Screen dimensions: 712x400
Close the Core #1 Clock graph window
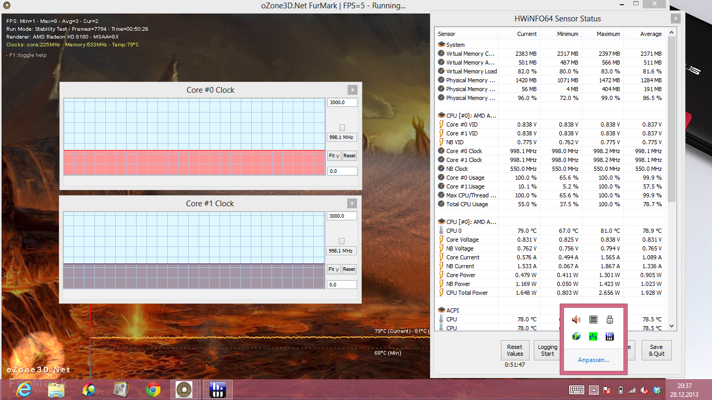[x=352, y=203]
